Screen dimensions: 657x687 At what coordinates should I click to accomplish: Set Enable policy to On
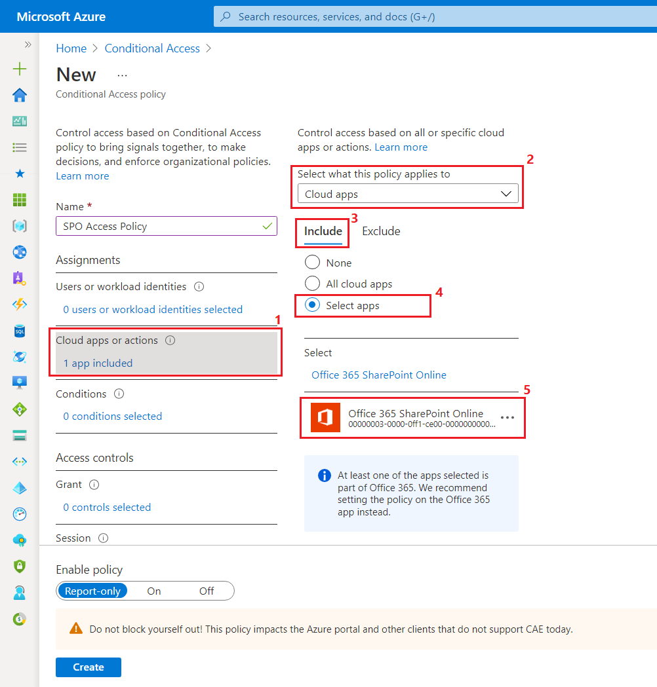coord(154,591)
